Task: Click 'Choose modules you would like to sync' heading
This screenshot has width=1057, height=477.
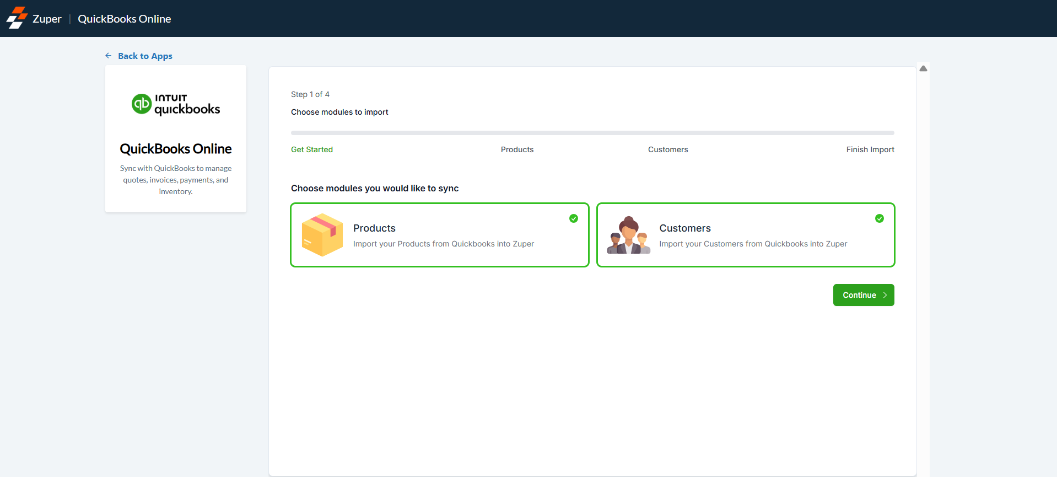Action: (x=375, y=188)
